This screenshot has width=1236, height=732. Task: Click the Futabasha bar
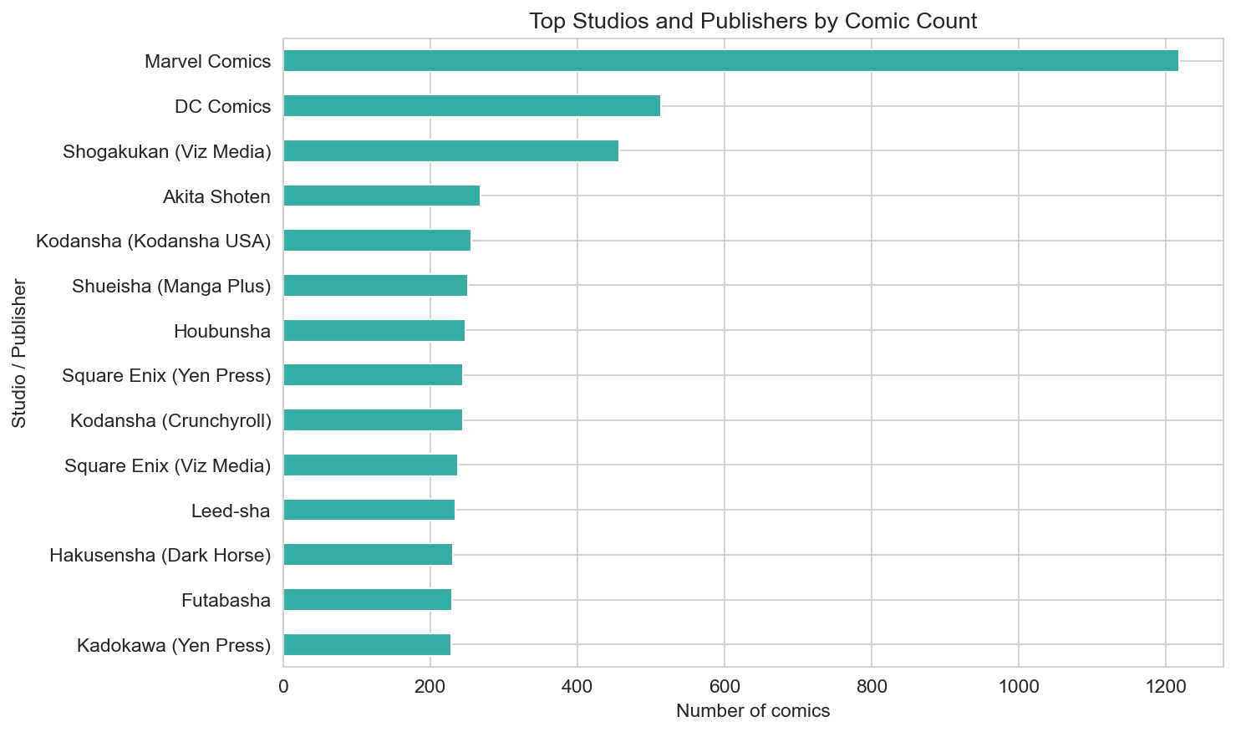[x=367, y=600]
